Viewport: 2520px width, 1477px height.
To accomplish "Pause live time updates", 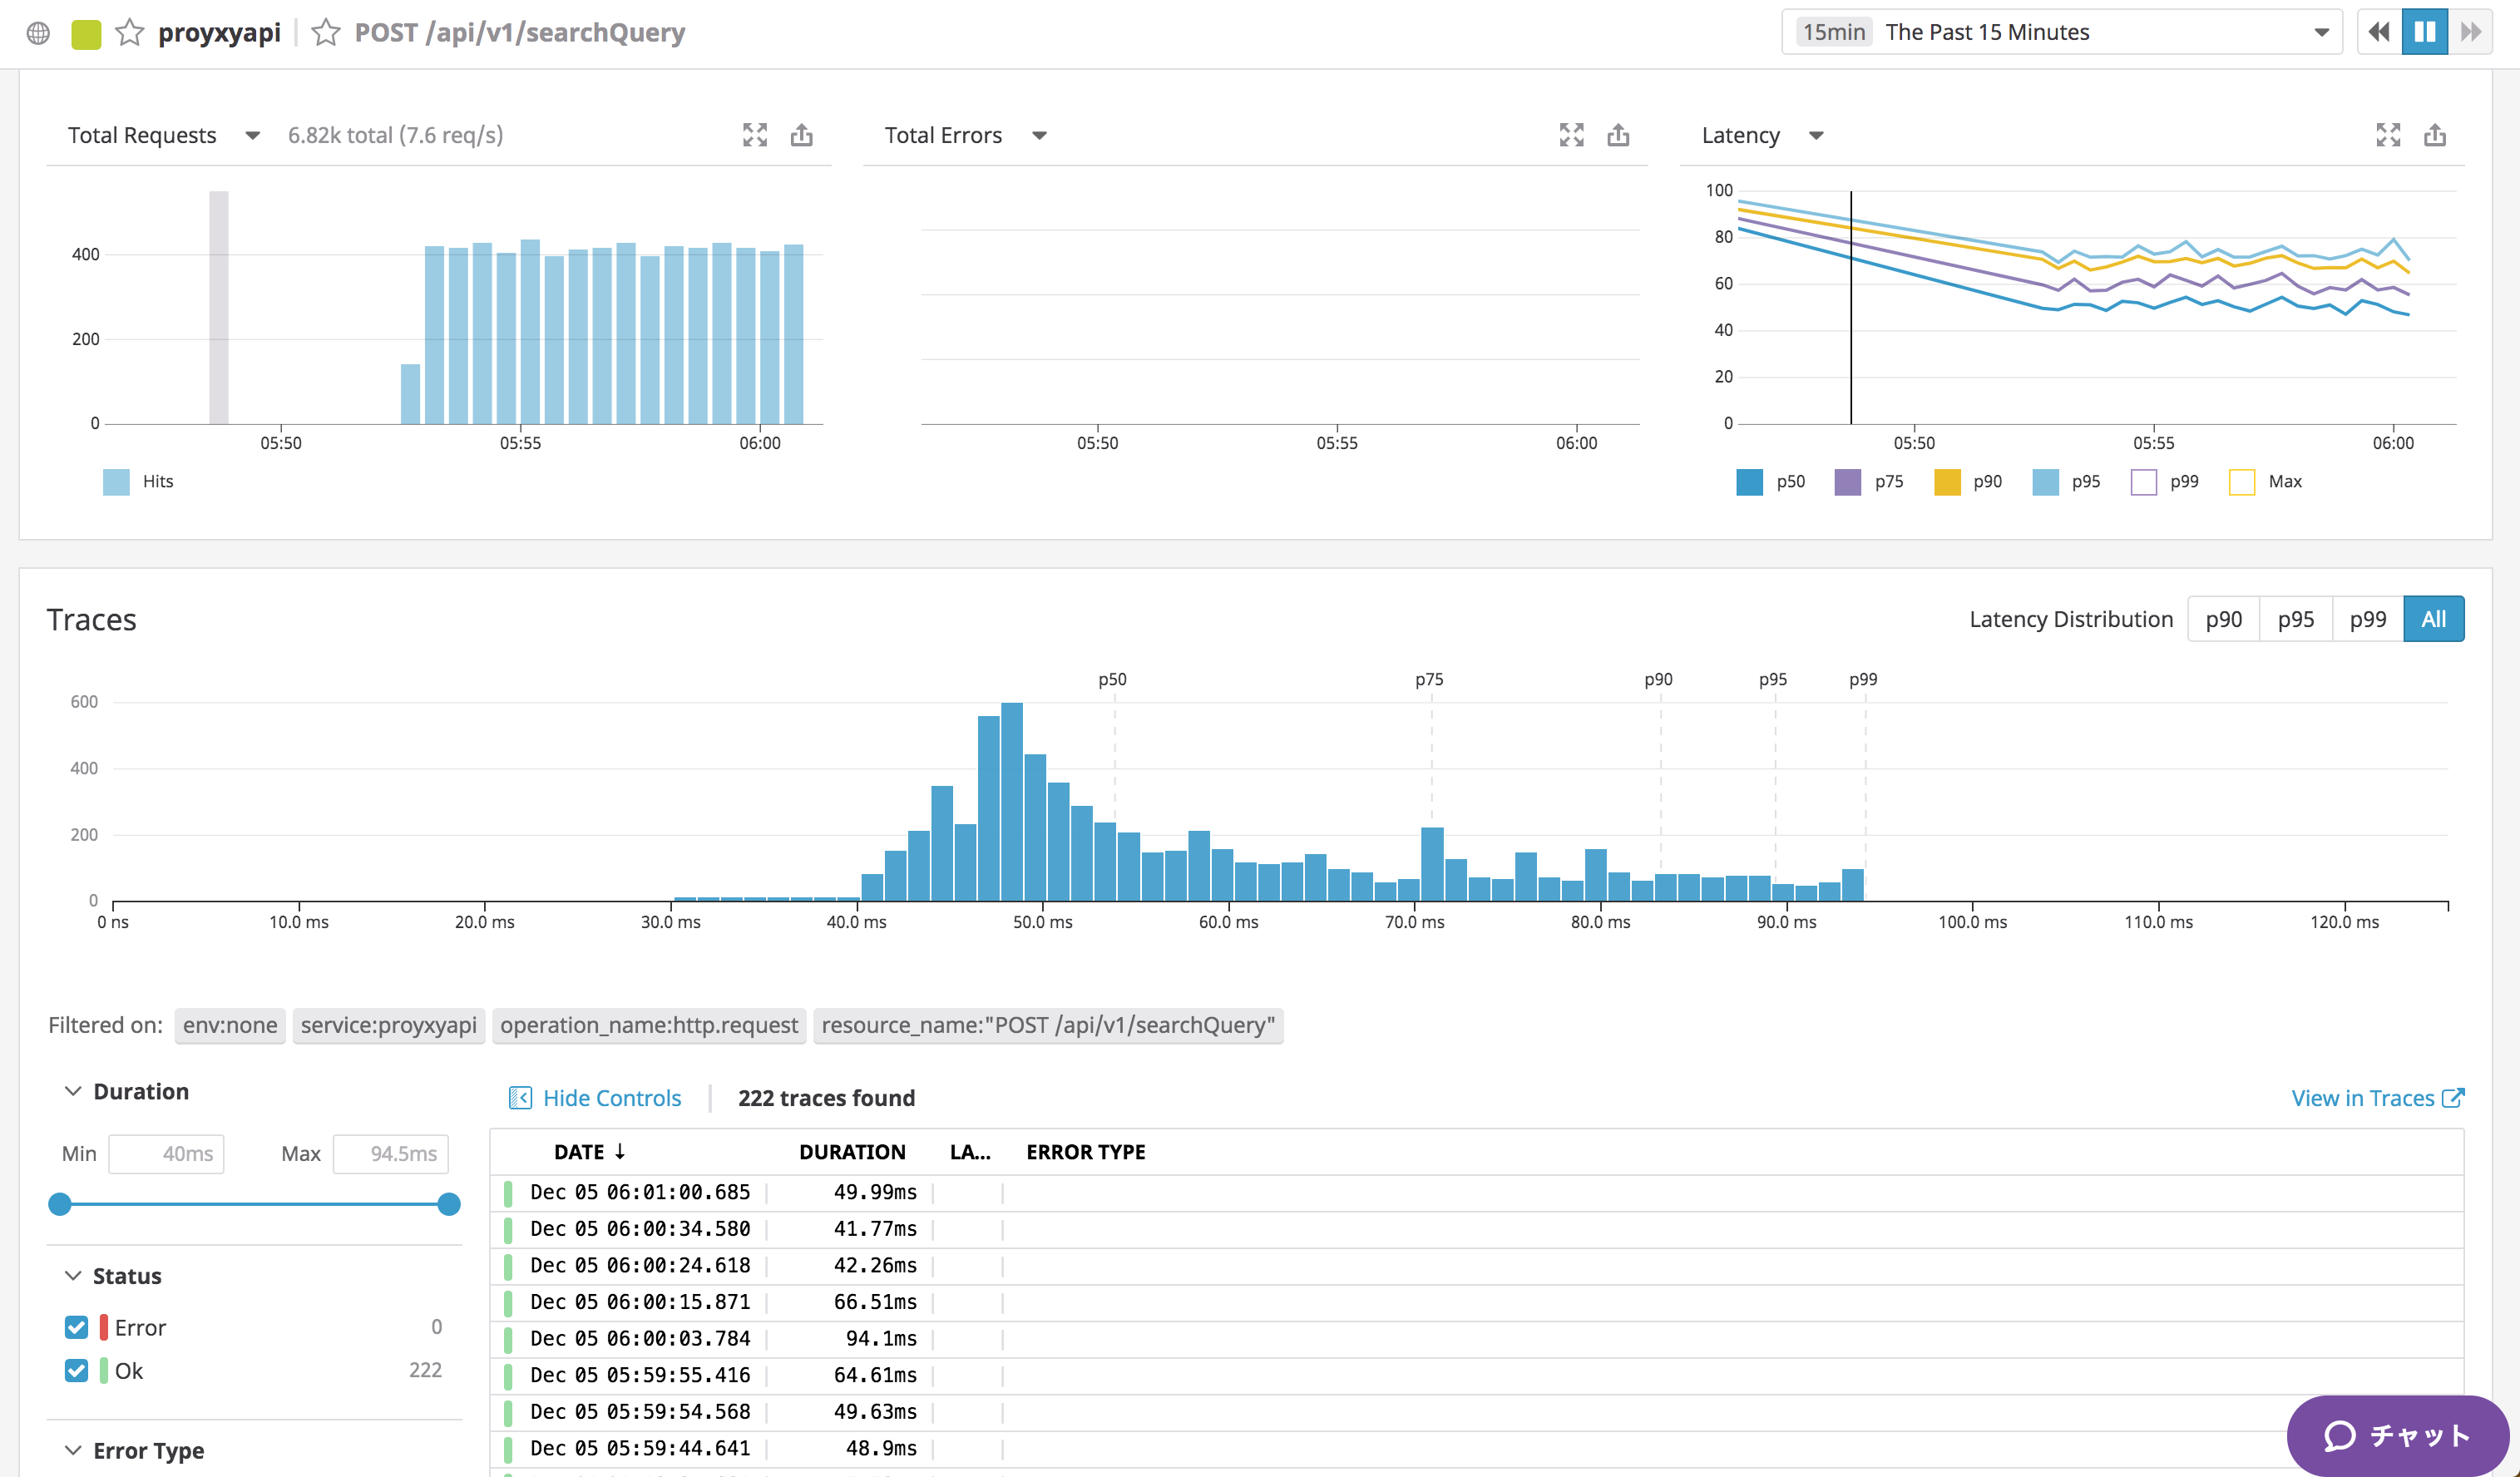I will coord(2424,32).
